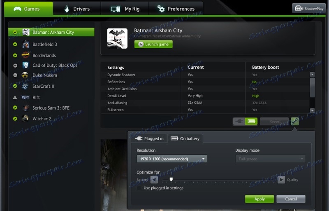This screenshot has height=211, width=329.
Task: Click Reflections battery boost value 'No'
Action: coord(254,82)
